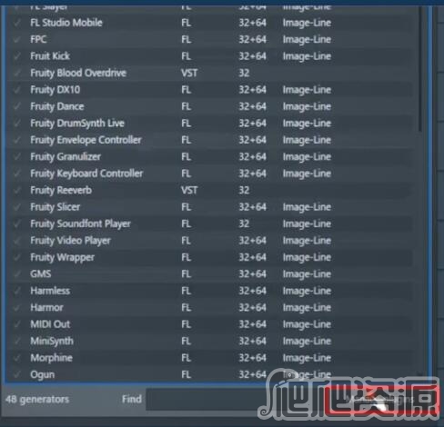
Task: Click Image-Line vendor in FPC row
Action: pos(307,39)
